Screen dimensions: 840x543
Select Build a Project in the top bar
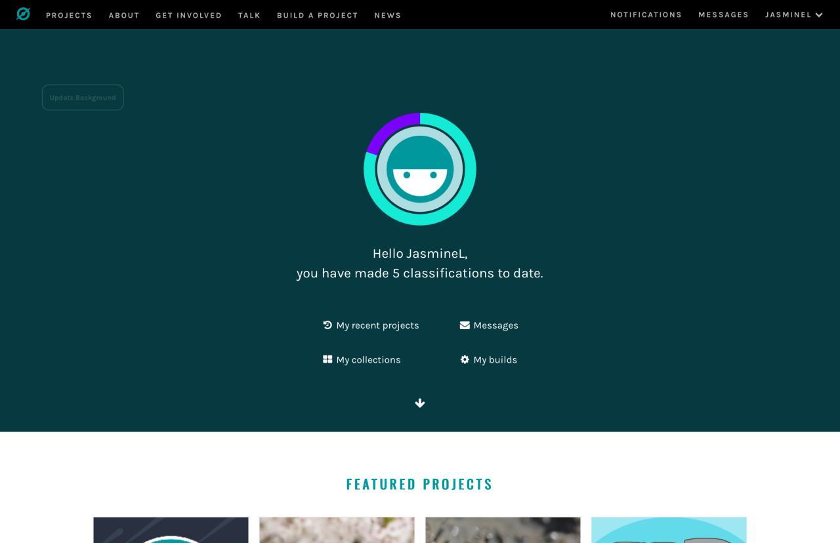click(318, 15)
